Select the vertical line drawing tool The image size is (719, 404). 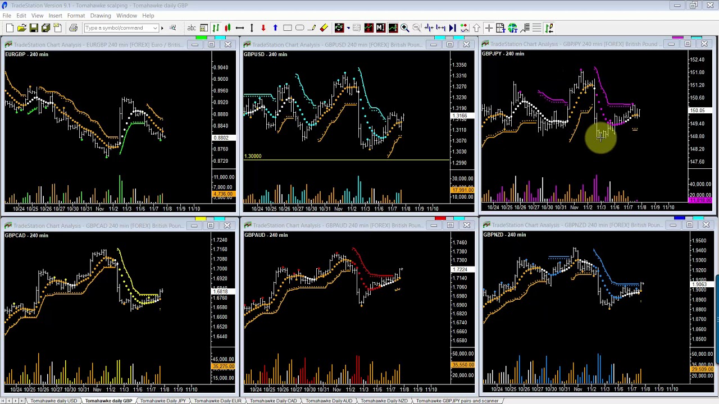coord(252,28)
